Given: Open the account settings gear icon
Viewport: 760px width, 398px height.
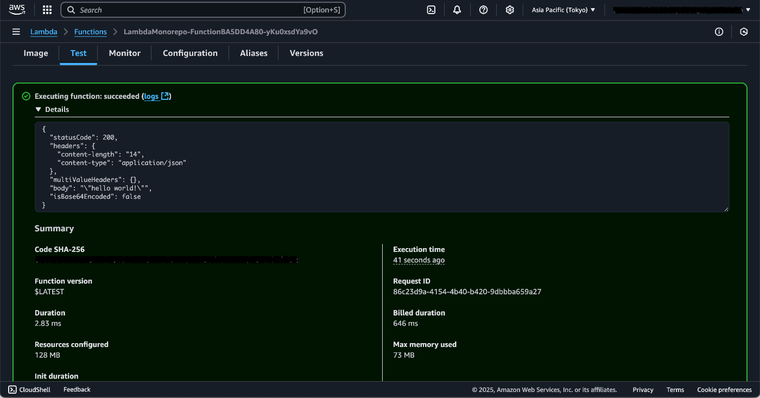Looking at the screenshot, I should pyautogui.click(x=509, y=9).
